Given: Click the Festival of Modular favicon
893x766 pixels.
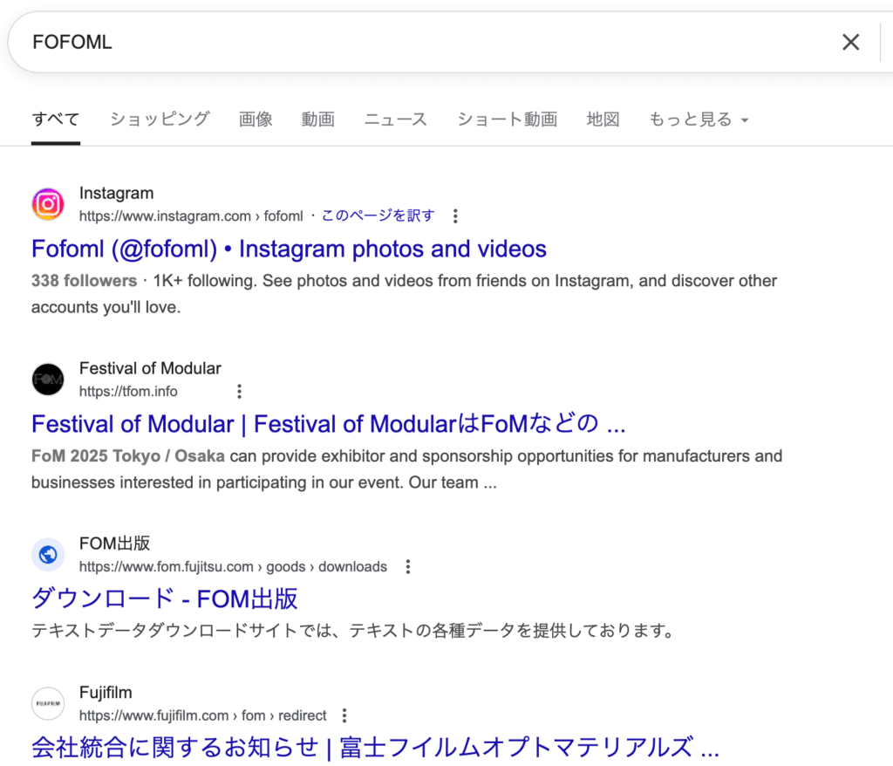Looking at the screenshot, I should 48,380.
